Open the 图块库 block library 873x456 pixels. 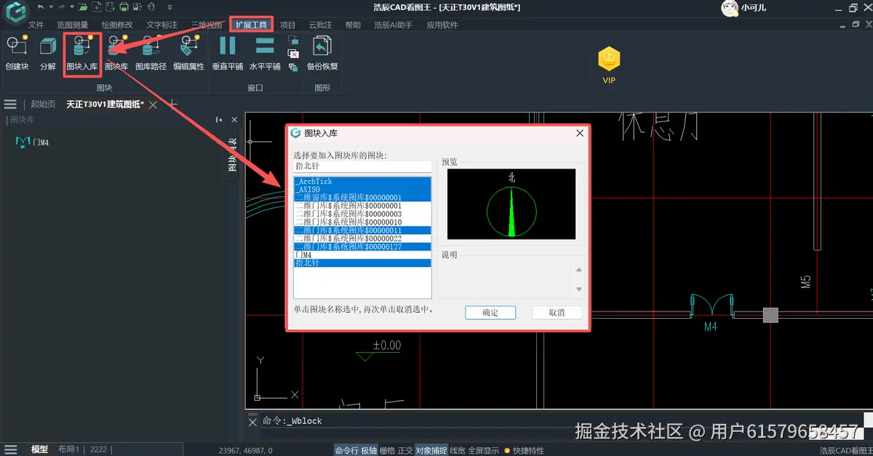point(116,52)
